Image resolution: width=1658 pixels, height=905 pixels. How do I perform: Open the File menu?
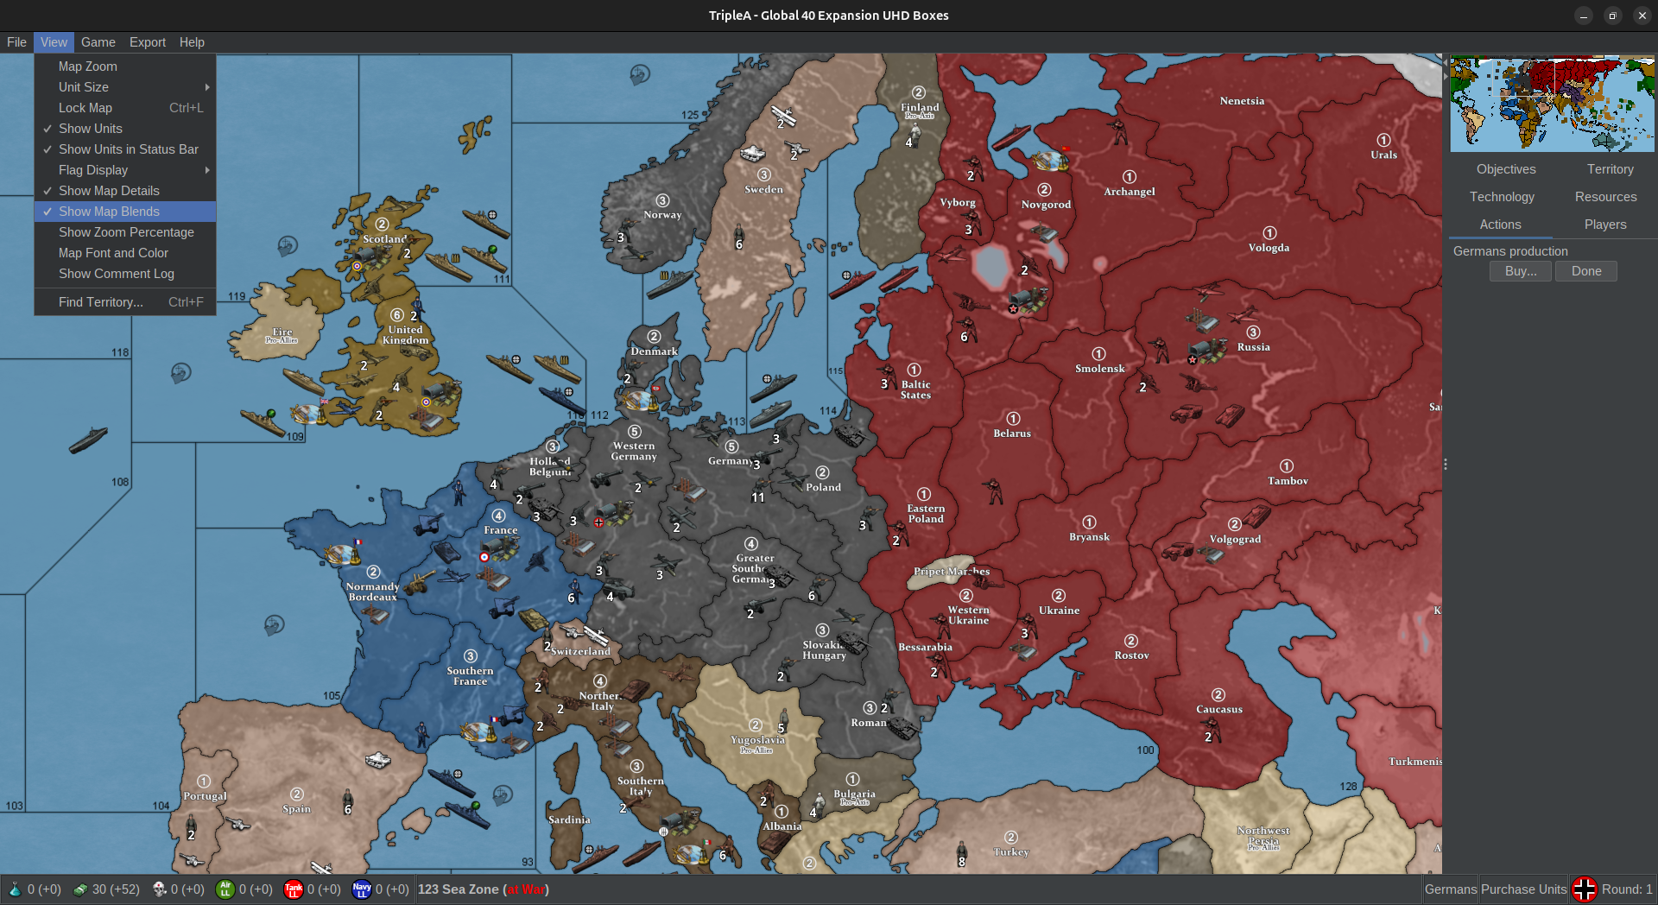pyautogui.click(x=16, y=42)
